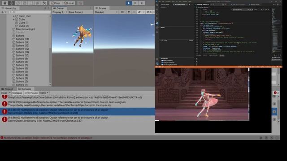This screenshot has width=287, height=161.
Task: Select the Scale tool in Unity toolbar
Action: 24,3
